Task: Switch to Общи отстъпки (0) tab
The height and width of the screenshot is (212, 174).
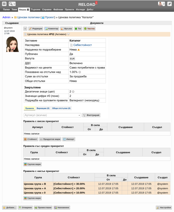Action: pos(61,108)
